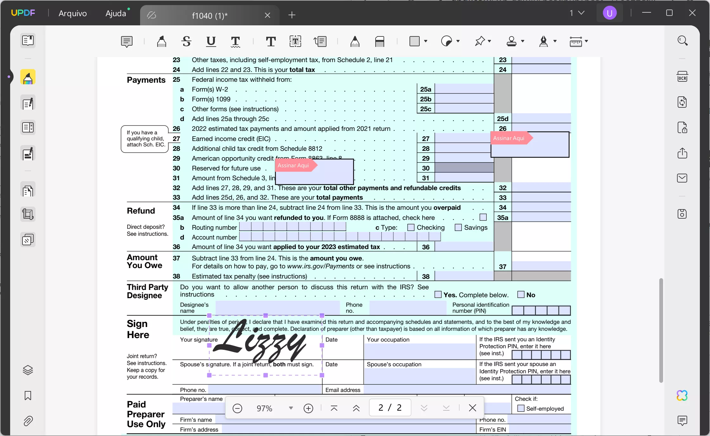Viewport: 710px width, 436px height.
Task: Check the Checking account type checkbox
Action: tap(410, 227)
